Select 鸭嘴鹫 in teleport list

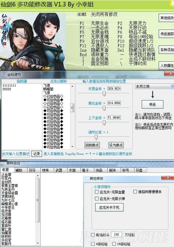click(48, 89)
